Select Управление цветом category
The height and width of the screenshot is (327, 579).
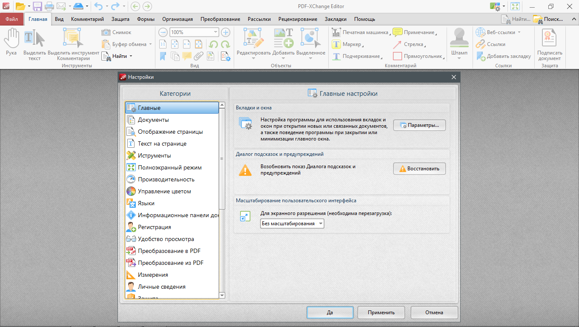(x=164, y=191)
